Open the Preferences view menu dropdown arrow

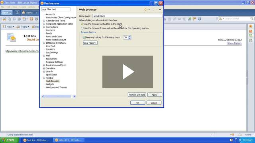160,10
